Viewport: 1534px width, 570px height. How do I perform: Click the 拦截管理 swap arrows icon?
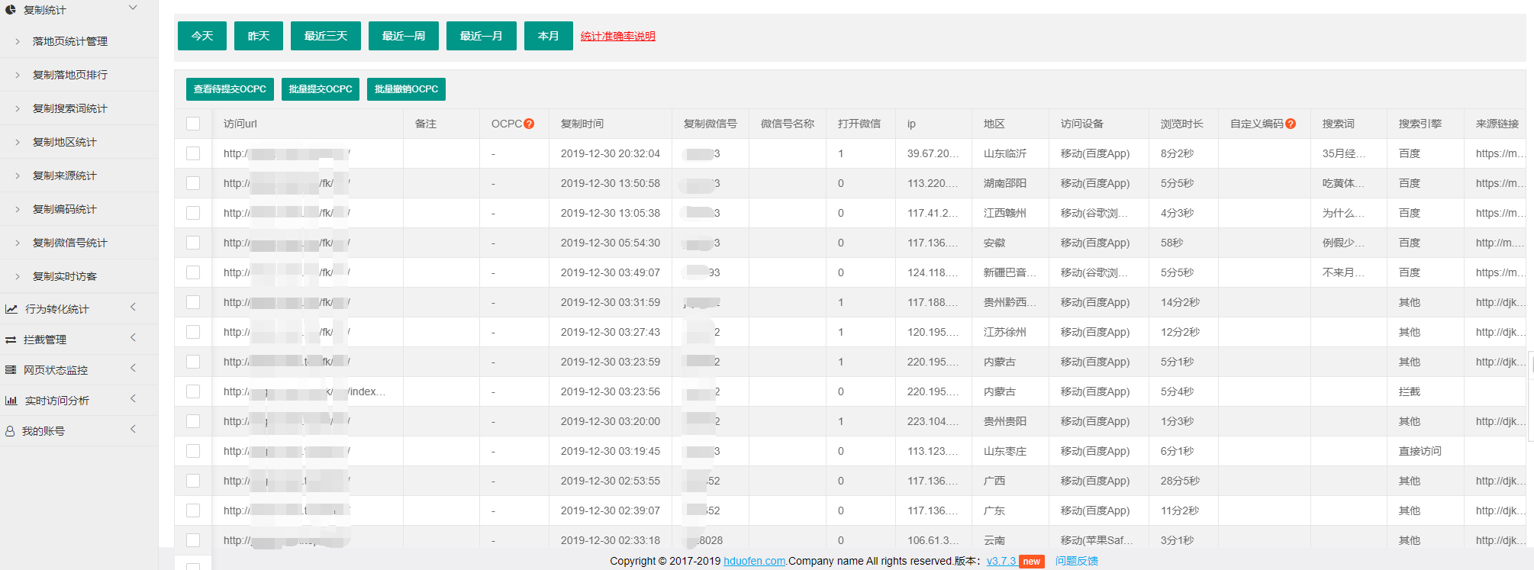pos(11,340)
